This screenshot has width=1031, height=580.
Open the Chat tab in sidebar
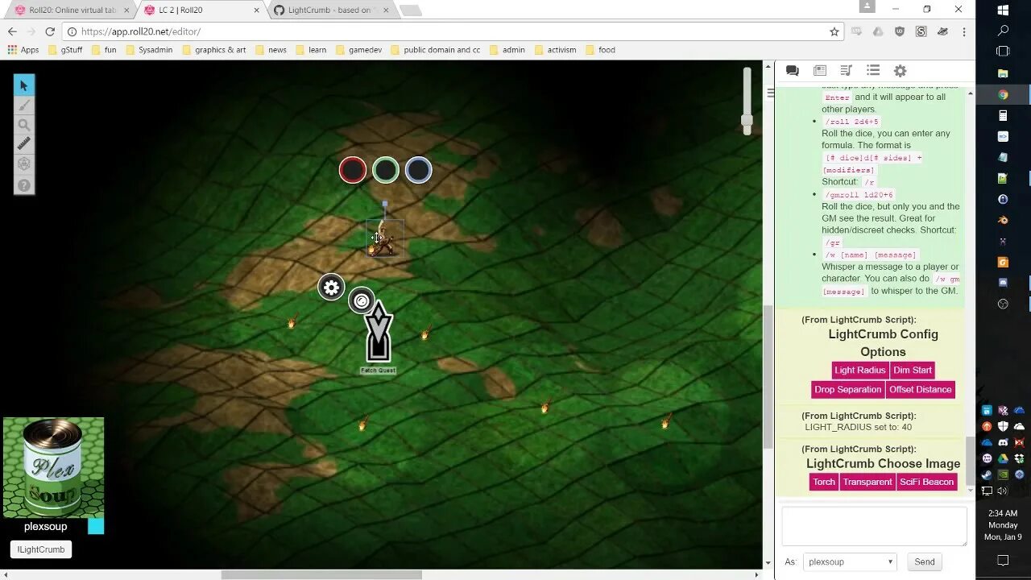tap(793, 71)
